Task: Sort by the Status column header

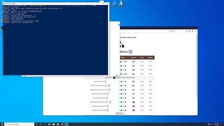Action: point(122,57)
